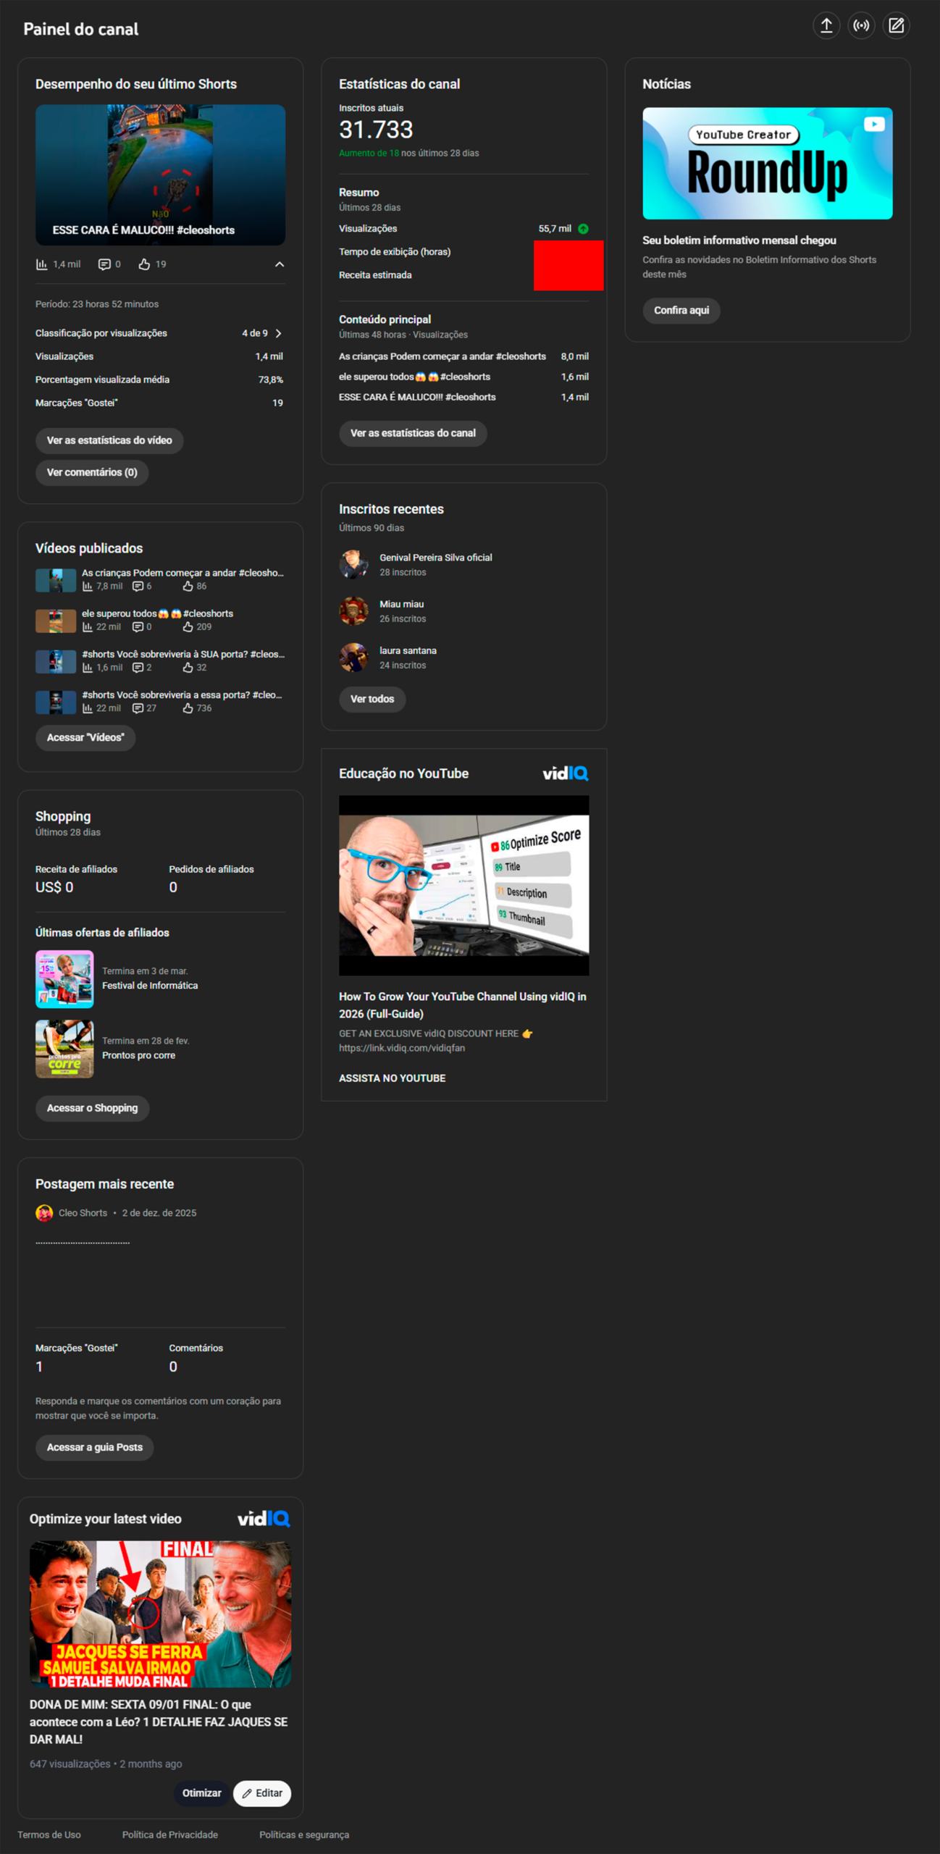This screenshot has width=940, height=1854.
Task: Click thumbnail of 'Você sobreviveria à SUA porta?' video
Action: [56, 660]
